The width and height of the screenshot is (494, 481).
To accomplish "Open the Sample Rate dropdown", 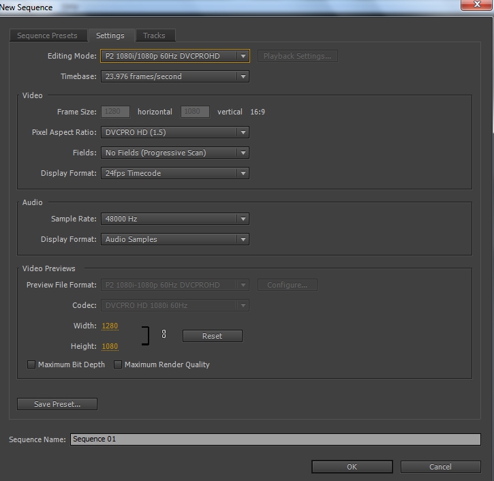I will (175, 219).
